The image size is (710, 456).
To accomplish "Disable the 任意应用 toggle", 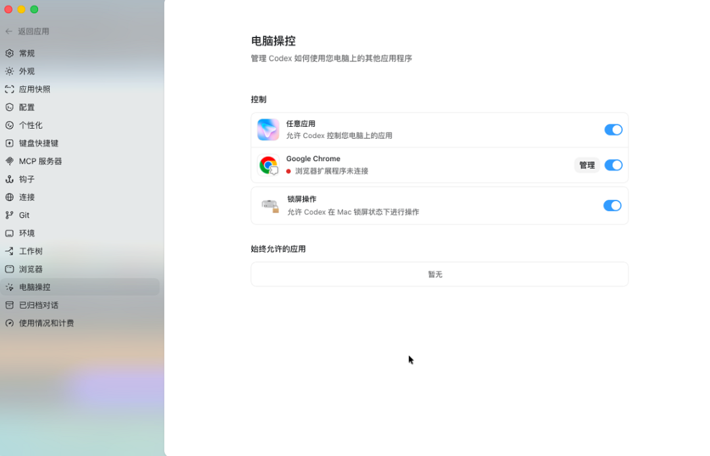I will [x=613, y=130].
